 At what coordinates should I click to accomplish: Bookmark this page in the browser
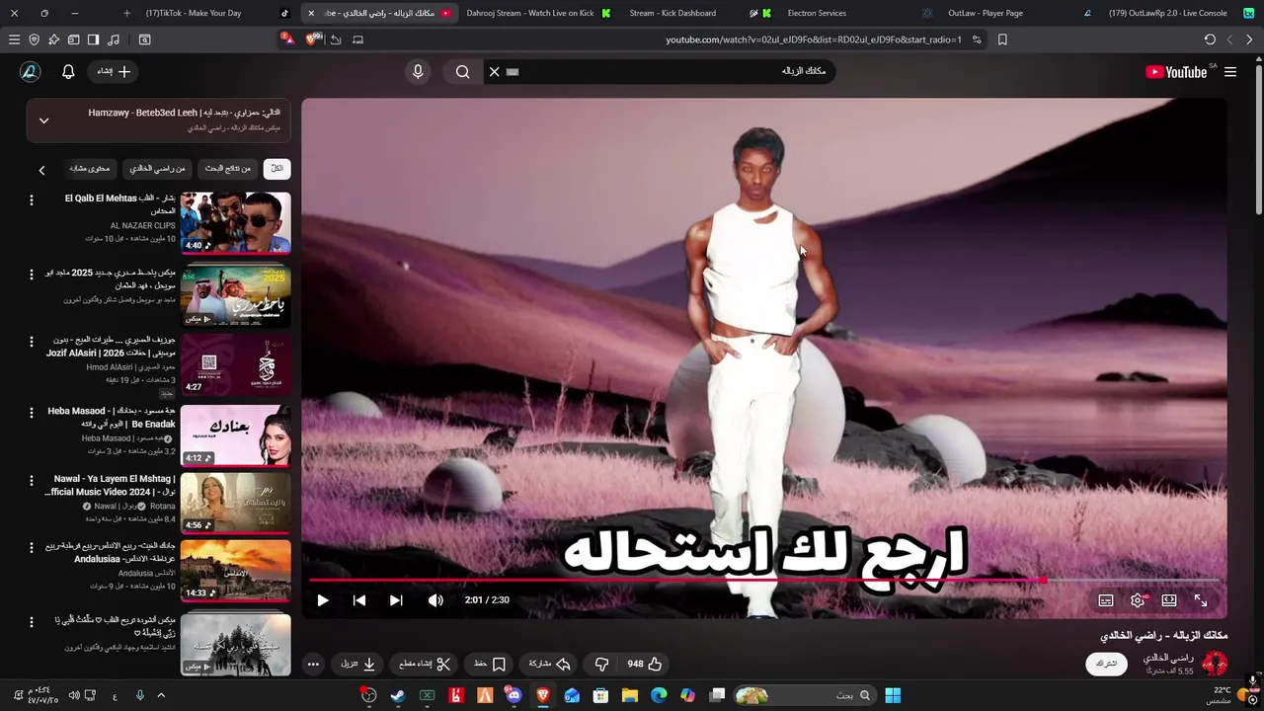tap(1002, 39)
